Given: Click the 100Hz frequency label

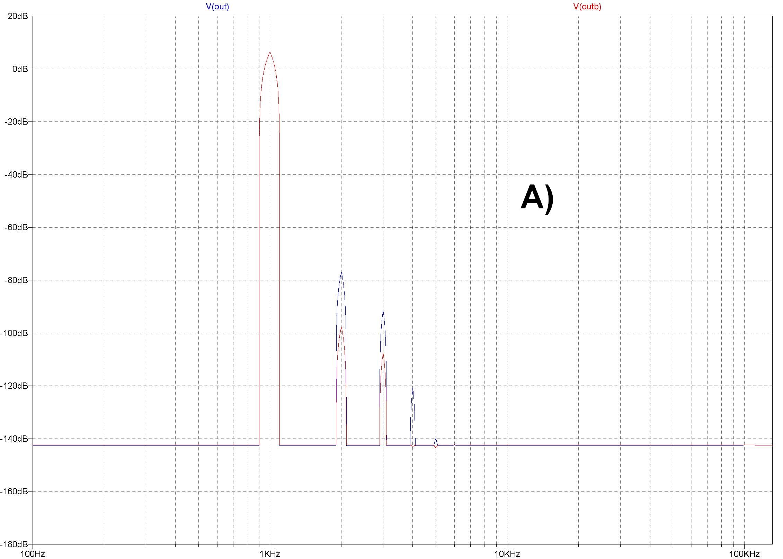Looking at the screenshot, I should click(x=33, y=554).
